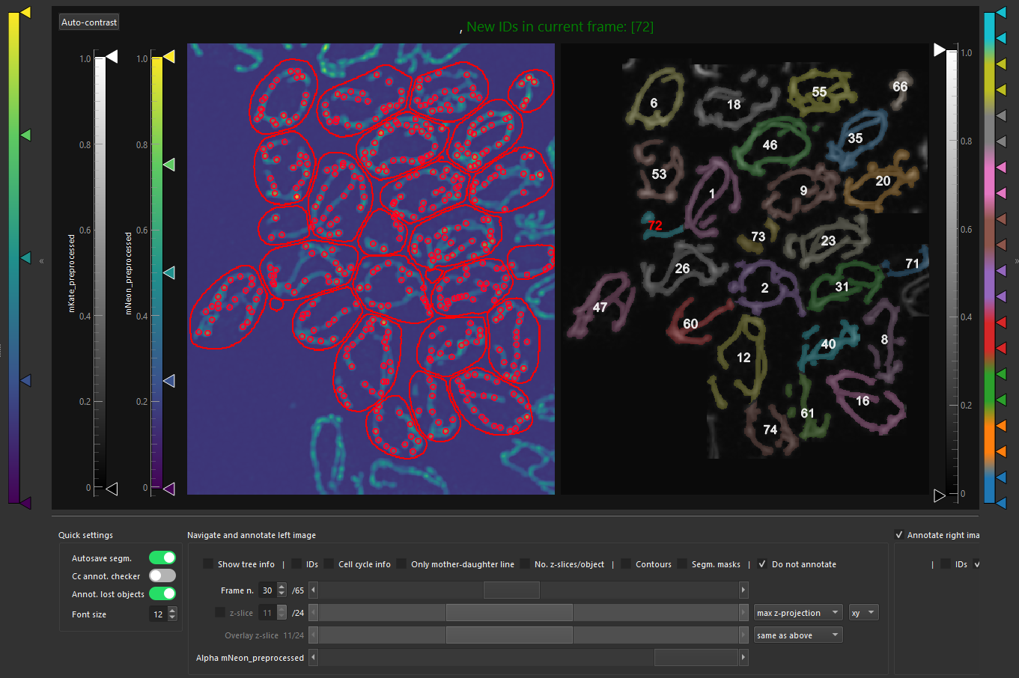This screenshot has width=1019, height=678.
Task: Check the Contours box
Action: click(626, 564)
